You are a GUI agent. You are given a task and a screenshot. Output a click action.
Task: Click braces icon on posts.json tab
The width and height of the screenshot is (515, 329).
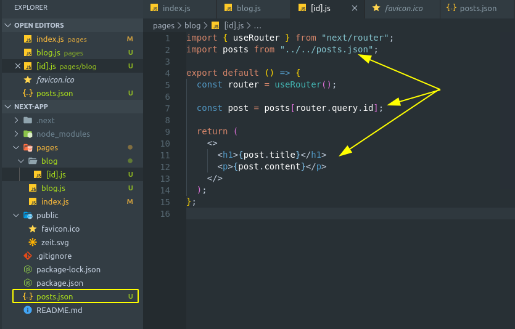[451, 7]
